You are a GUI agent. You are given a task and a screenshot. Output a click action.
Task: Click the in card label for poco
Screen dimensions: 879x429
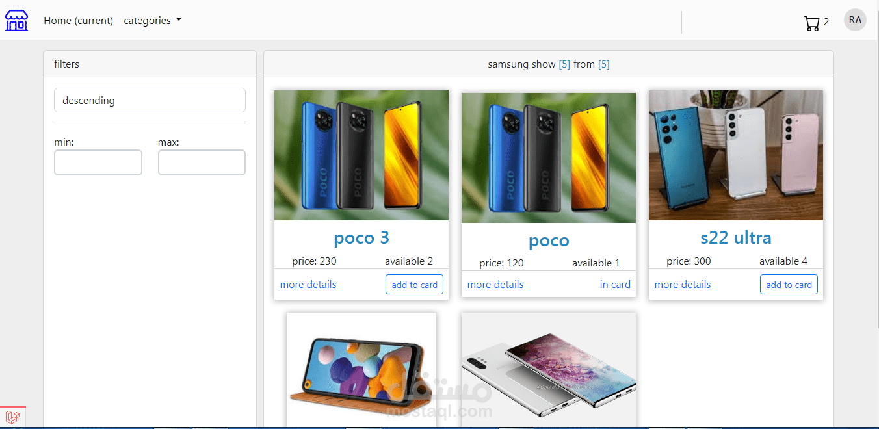point(615,285)
